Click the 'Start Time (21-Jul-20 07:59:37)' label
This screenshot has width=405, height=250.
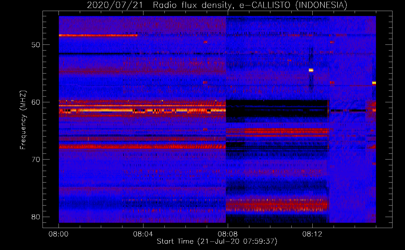[217, 241]
